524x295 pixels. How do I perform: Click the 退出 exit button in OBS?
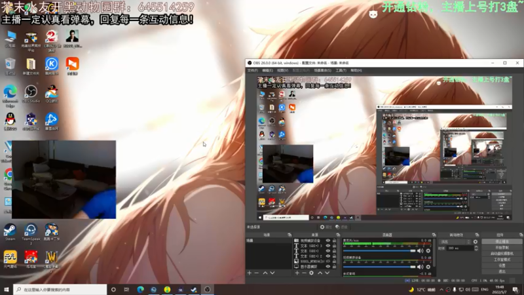click(x=502, y=271)
